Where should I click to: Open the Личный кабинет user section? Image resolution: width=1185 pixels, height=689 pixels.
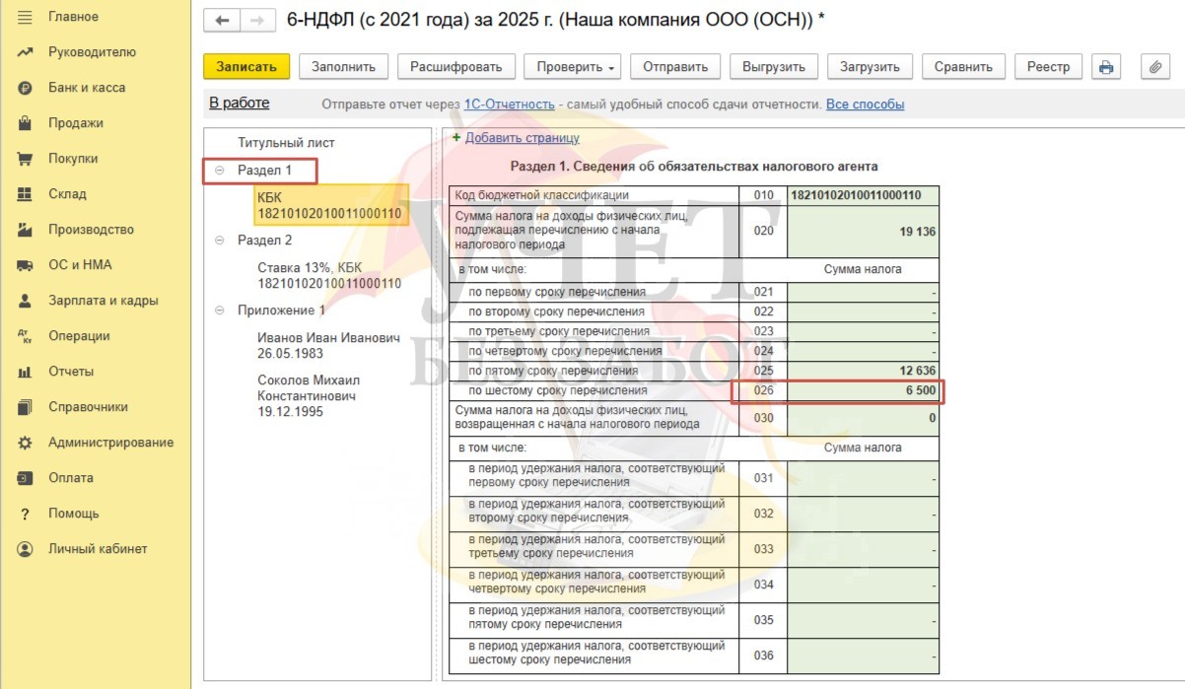(x=97, y=549)
